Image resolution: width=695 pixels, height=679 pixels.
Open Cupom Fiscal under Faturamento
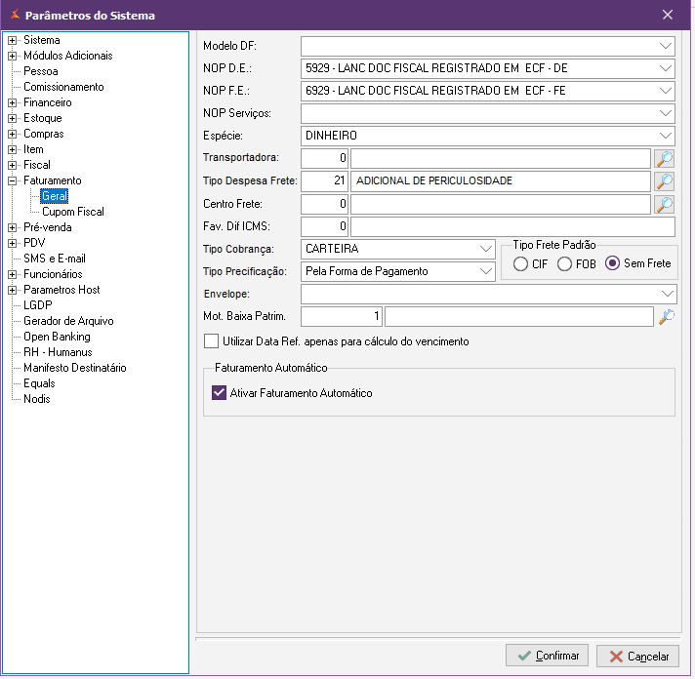click(72, 212)
